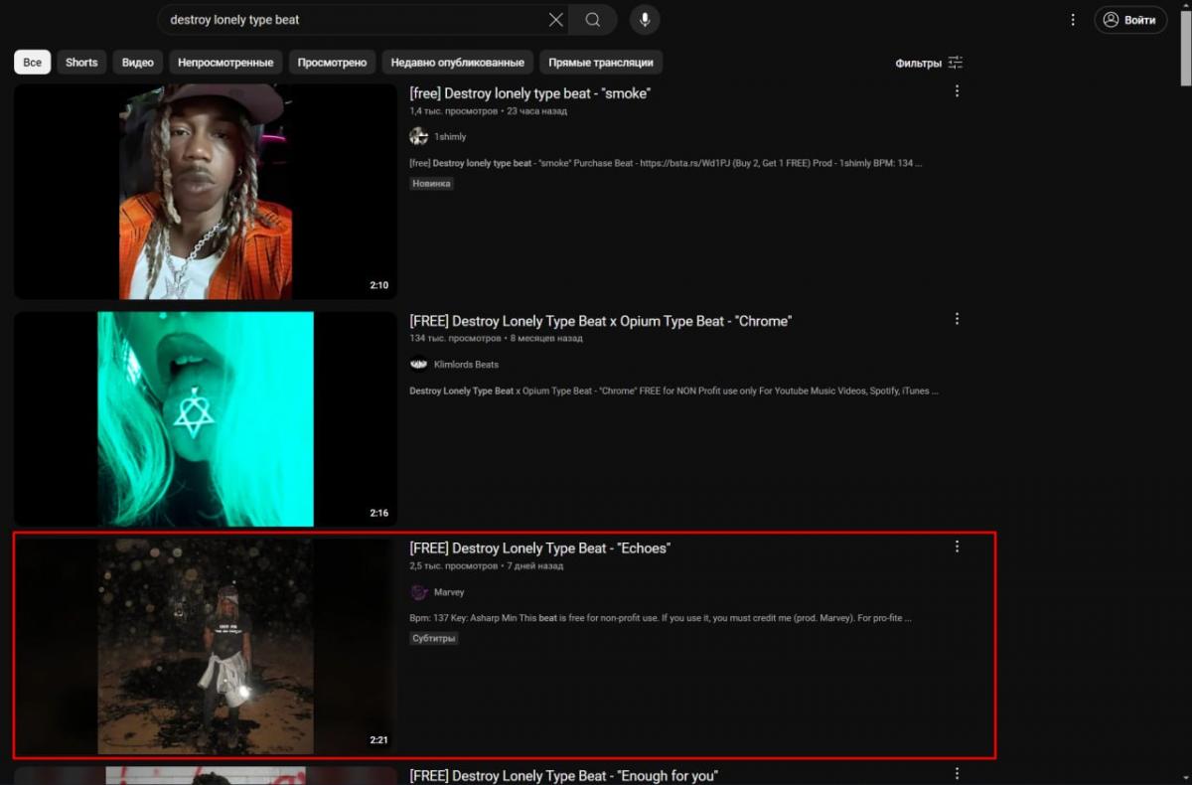The image size is (1192, 785).
Task: Select the Видео filter chip
Action: click(138, 63)
